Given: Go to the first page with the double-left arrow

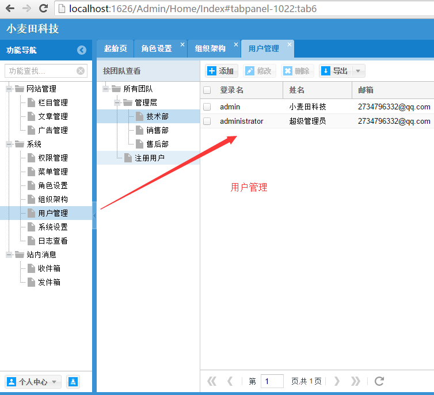Looking at the screenshot, I should pos(212,381).
